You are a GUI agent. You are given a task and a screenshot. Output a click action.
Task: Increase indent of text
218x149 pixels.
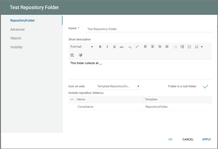click(x=182, y=47)
